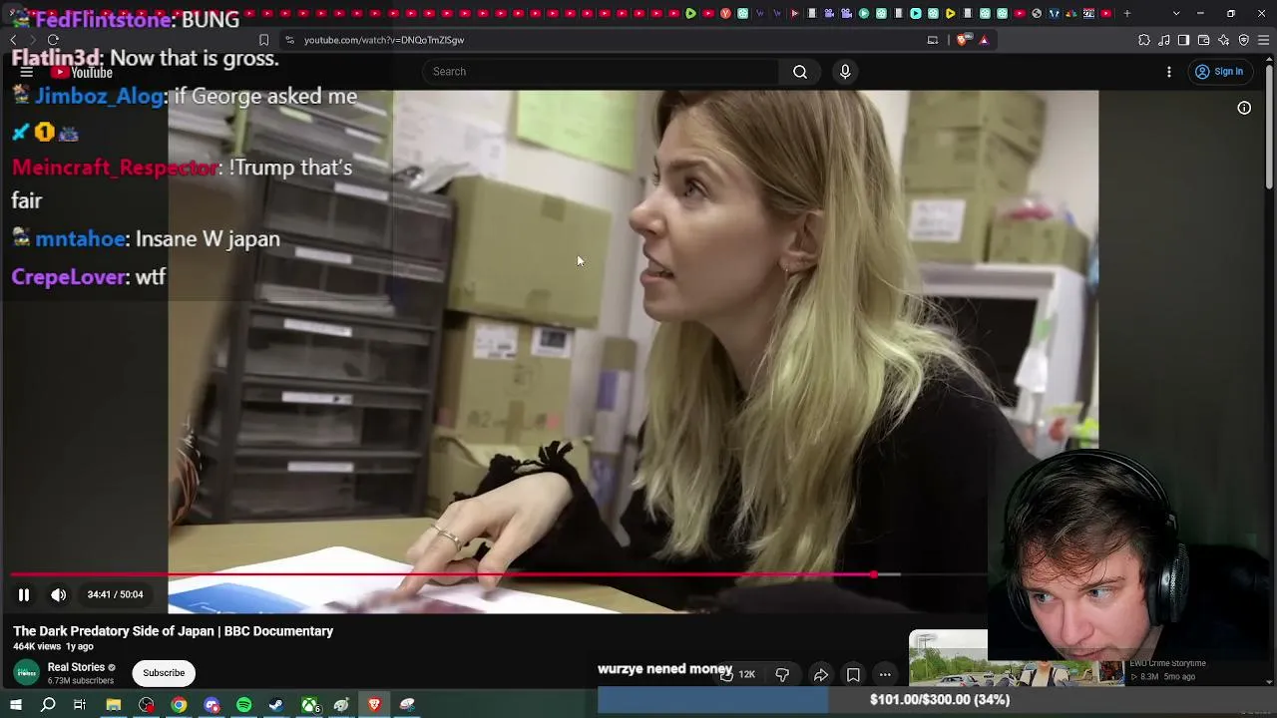
Task: Open the Real Stories channel name link
Action: tap(76, 667)
